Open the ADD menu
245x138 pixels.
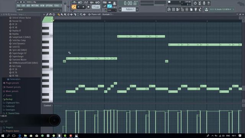tap(28, 6)
